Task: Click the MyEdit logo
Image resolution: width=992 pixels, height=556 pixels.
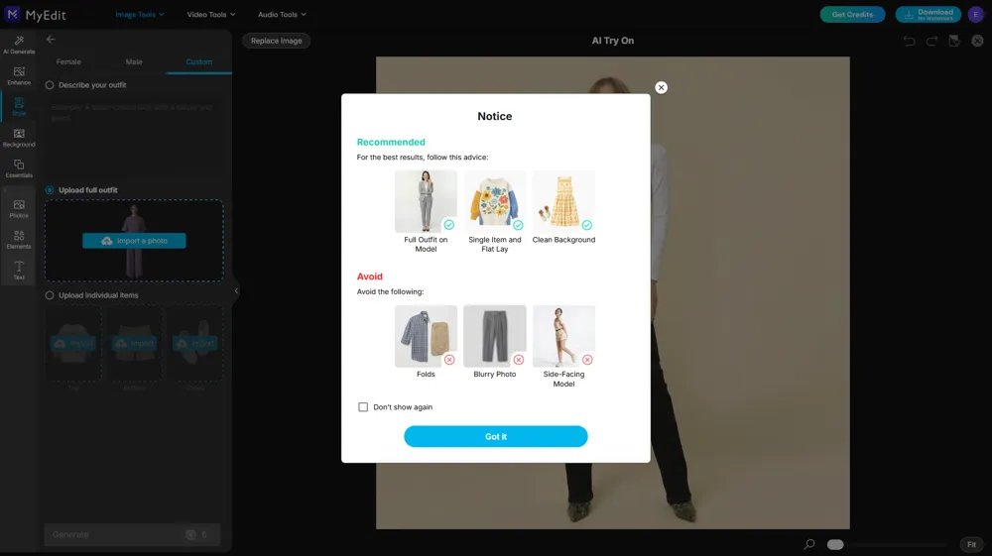Action: (x=36, y=14)
